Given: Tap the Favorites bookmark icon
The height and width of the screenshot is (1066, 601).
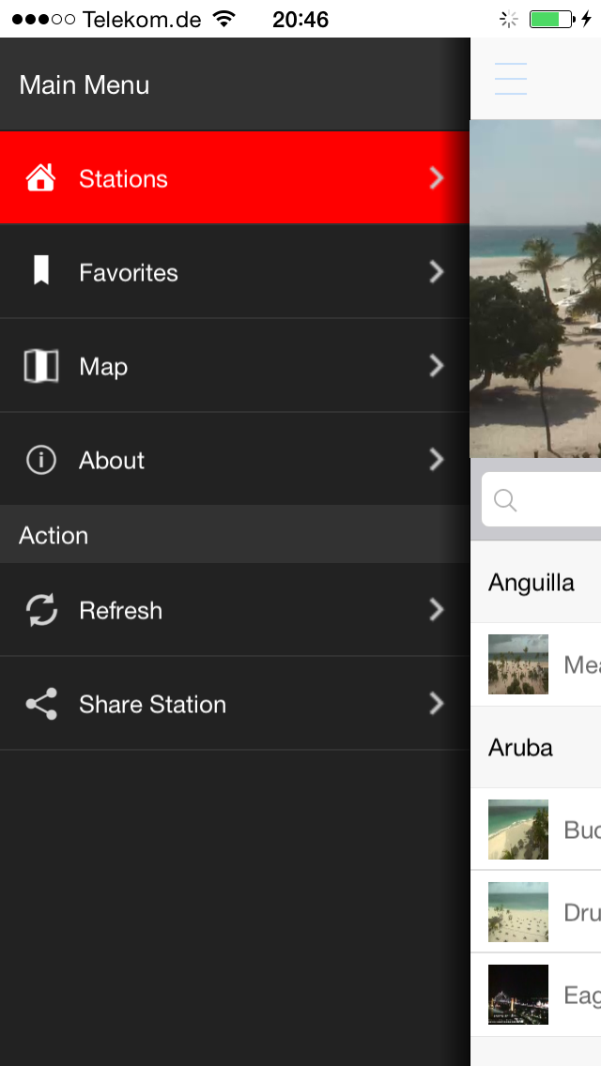Looking at the screenshot, I should [x=40, y=272].
